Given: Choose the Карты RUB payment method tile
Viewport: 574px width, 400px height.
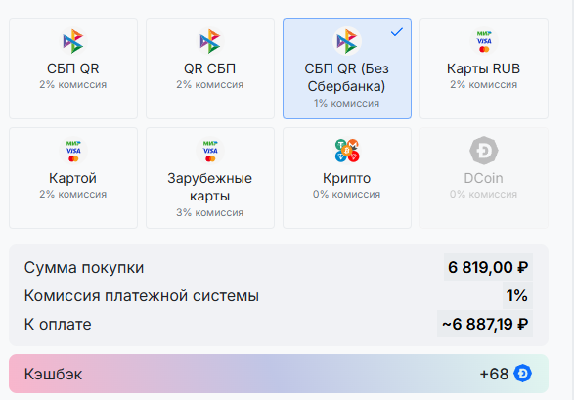Looking at the screenshot, I should pyautogui.click(x=484, y=68).
